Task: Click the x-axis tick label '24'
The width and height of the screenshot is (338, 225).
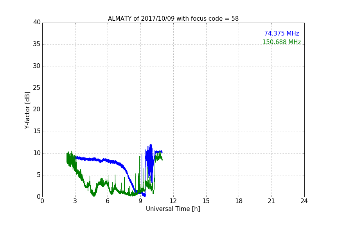Action: [304, 201]
